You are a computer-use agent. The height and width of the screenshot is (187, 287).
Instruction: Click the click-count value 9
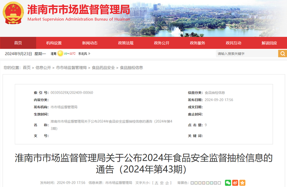(206, 125)
